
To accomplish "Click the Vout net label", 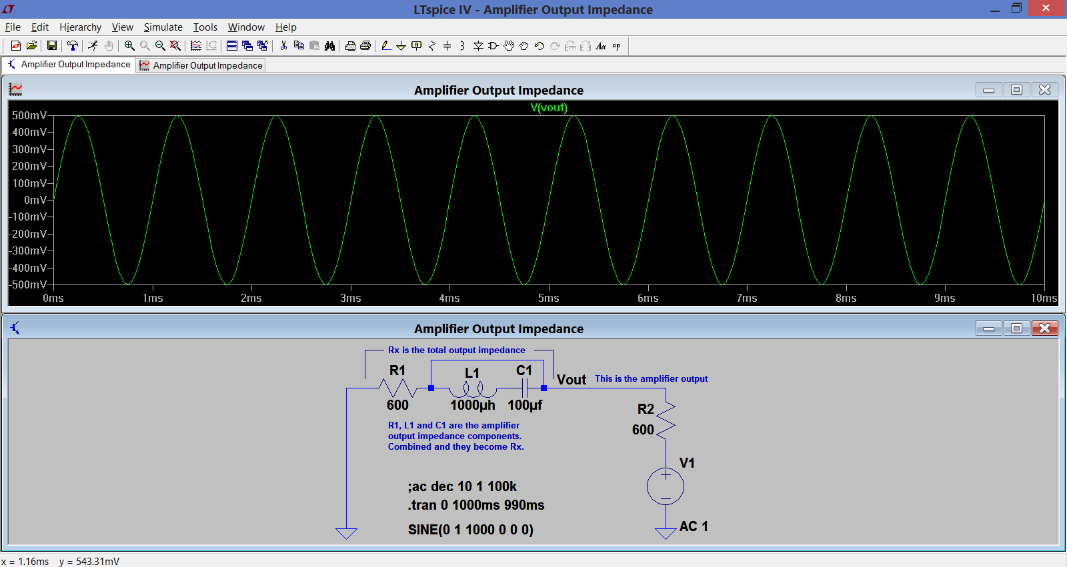I will (x=572, y=380).
